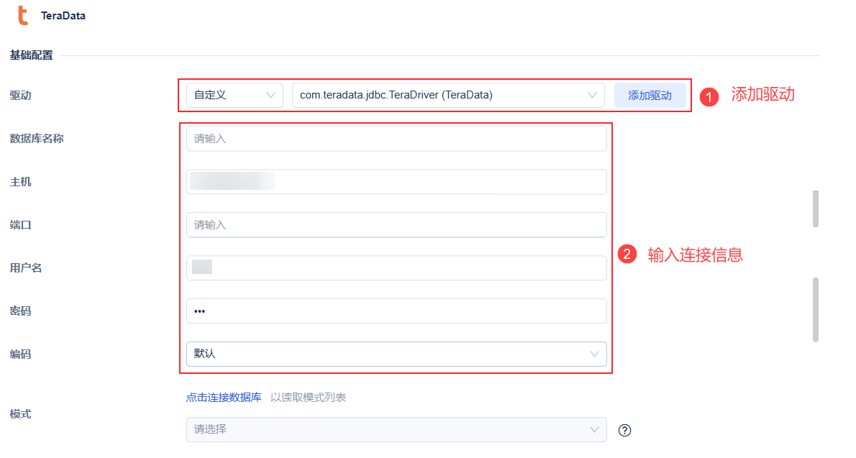Screen dimensions: 856x458
Task: Focus the 端口 port input field
Action: pyautogui.click(x=396, y=225)
